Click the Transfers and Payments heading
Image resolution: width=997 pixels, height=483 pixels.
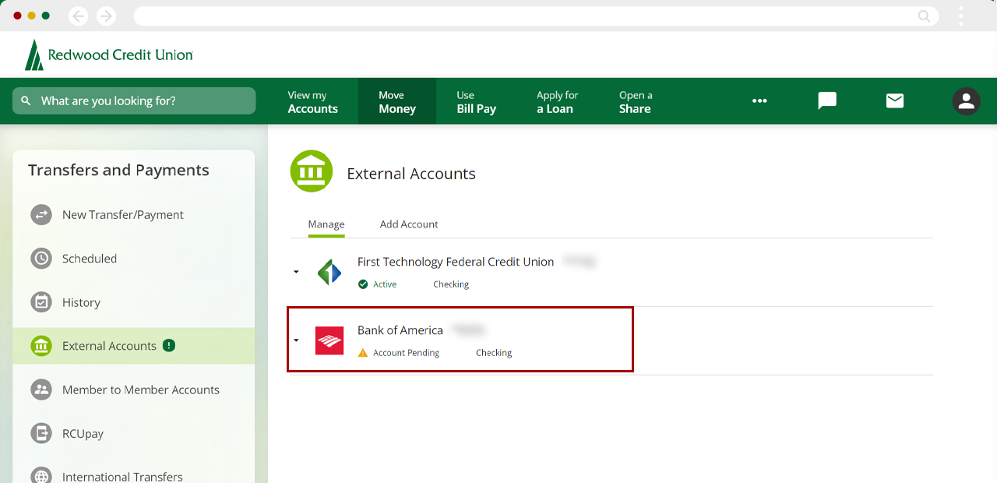[118, 170]
